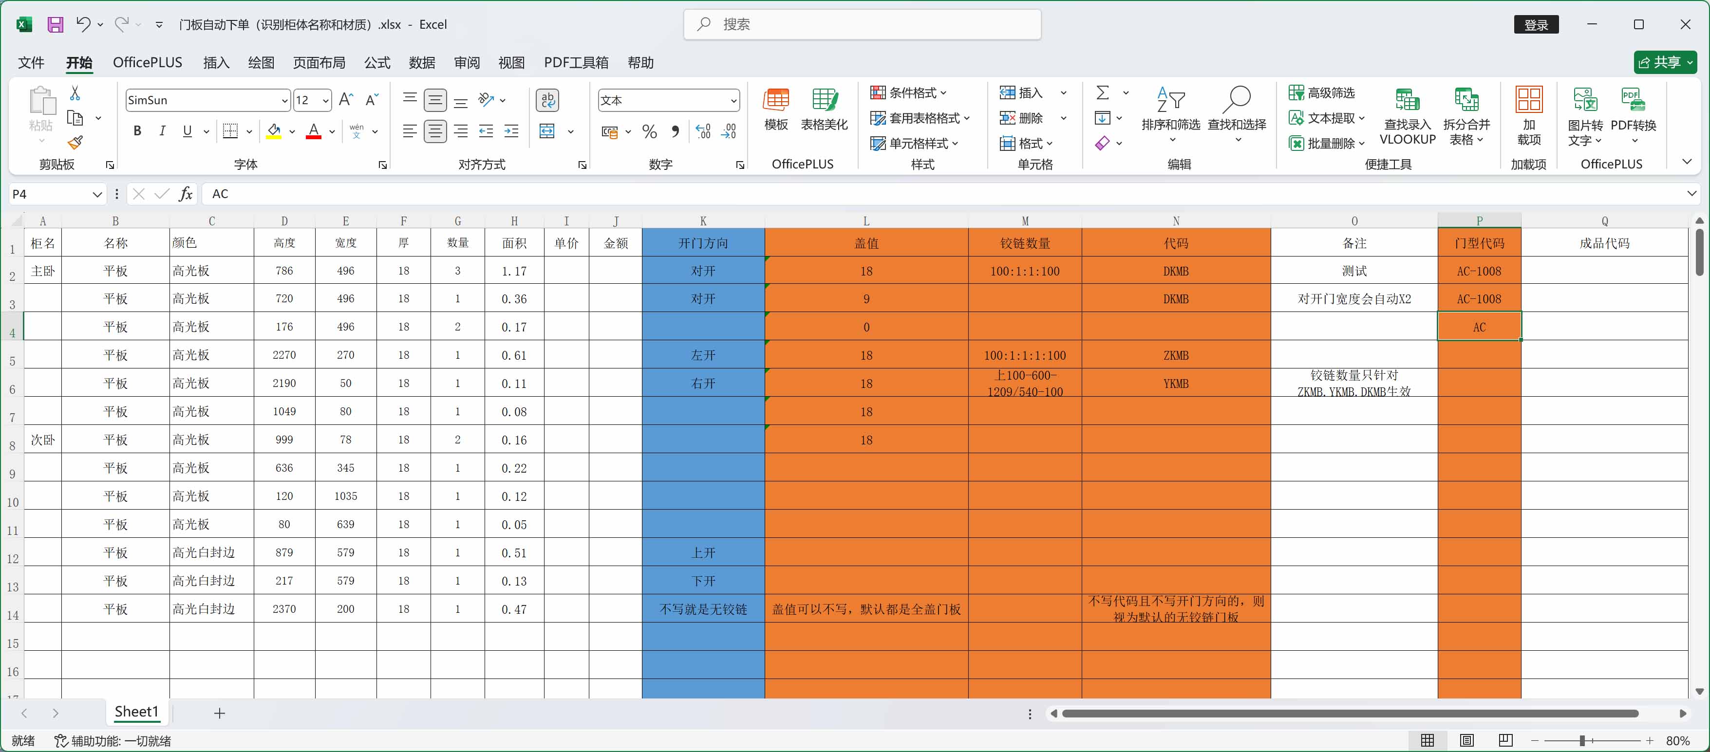The image size is (1710, 752).
Task: Click the Insert Function fx icon
Action: pos(186,194)
